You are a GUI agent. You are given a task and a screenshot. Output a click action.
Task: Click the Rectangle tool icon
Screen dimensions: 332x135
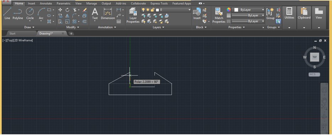(49, 10)
